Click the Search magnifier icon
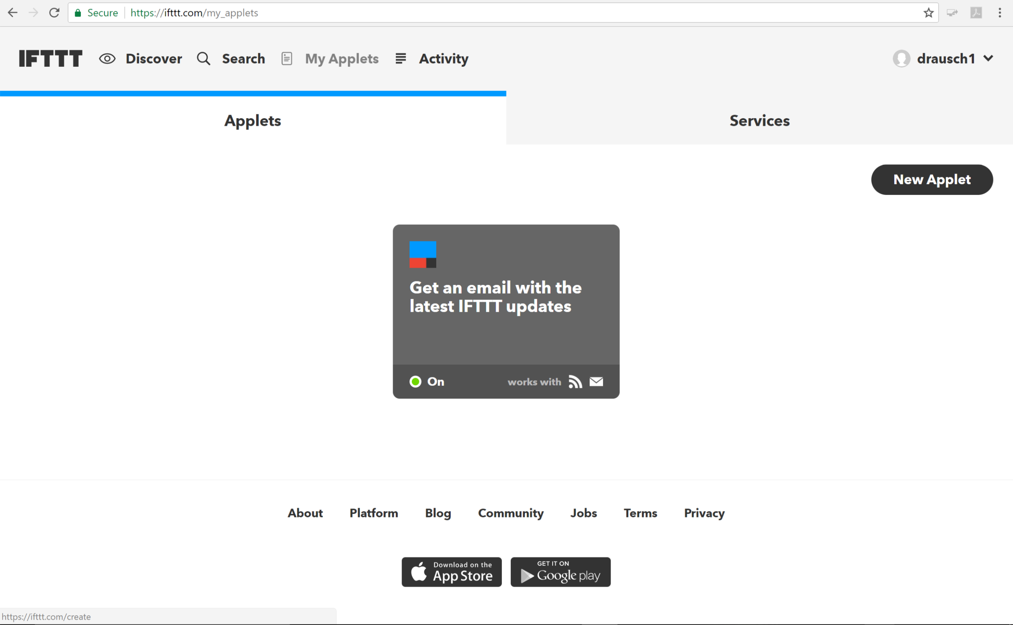This screenshot has height=625, width=1013. 204,59
